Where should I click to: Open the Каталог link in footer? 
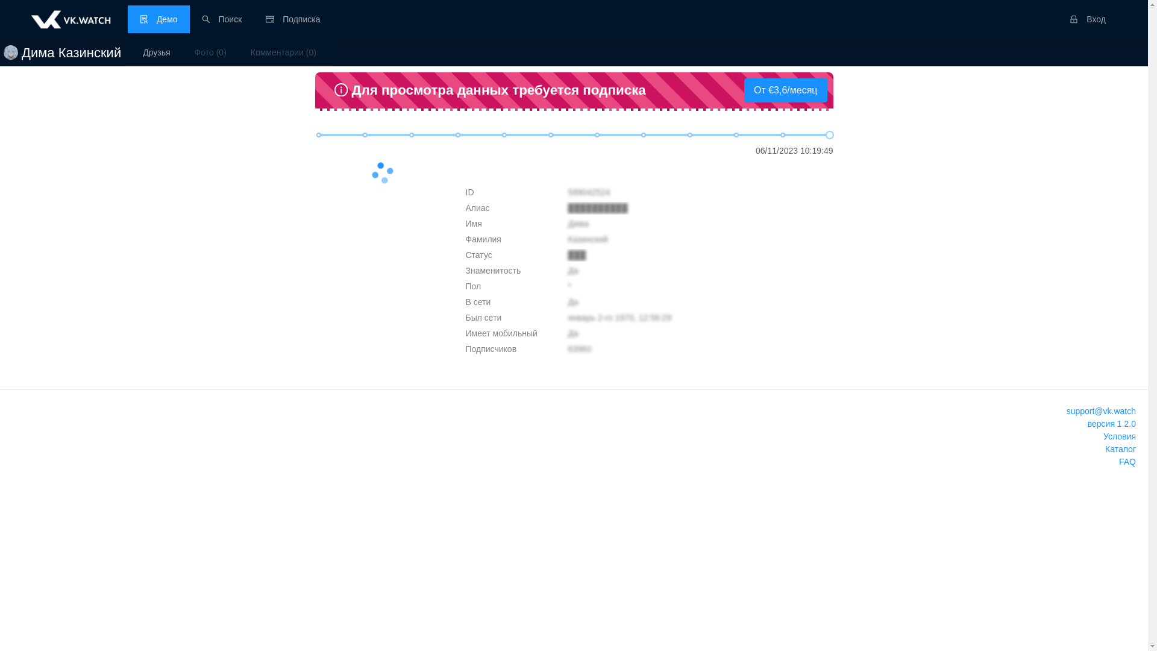pyautogui.click(x=1120, y=449)
